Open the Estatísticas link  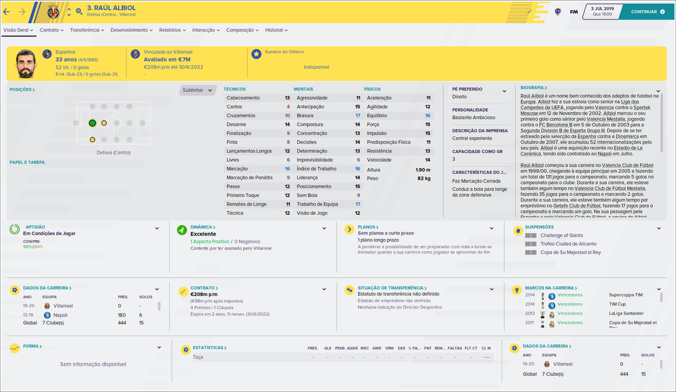[x=210, y=348]
